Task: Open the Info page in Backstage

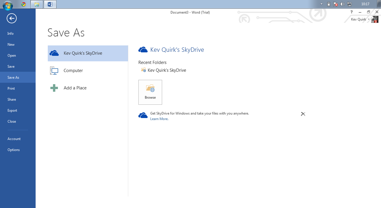Action: tap(10, 34)
